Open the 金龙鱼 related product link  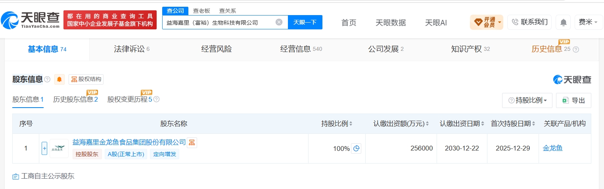pyautogui.click(x=552, y=148)
